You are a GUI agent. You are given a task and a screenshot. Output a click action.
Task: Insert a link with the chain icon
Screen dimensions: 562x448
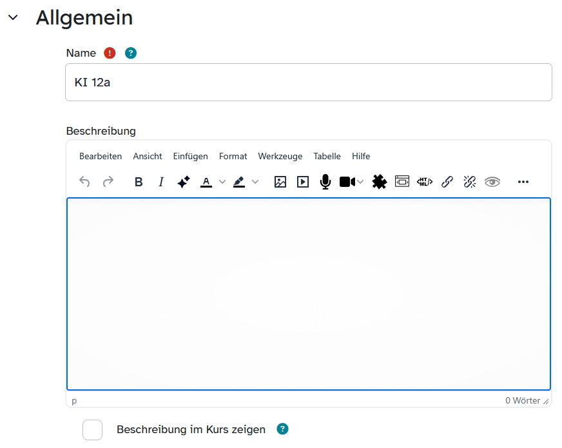(x=447, y=182)
